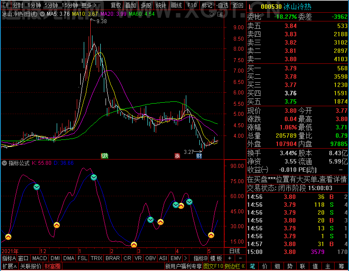Open 复权 adjustment option
The image size is (349, 271).
(x=116, y=5)
